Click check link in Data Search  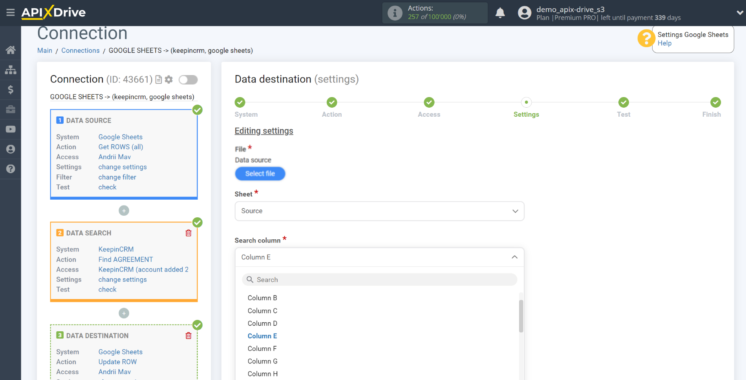click(107, 289)
